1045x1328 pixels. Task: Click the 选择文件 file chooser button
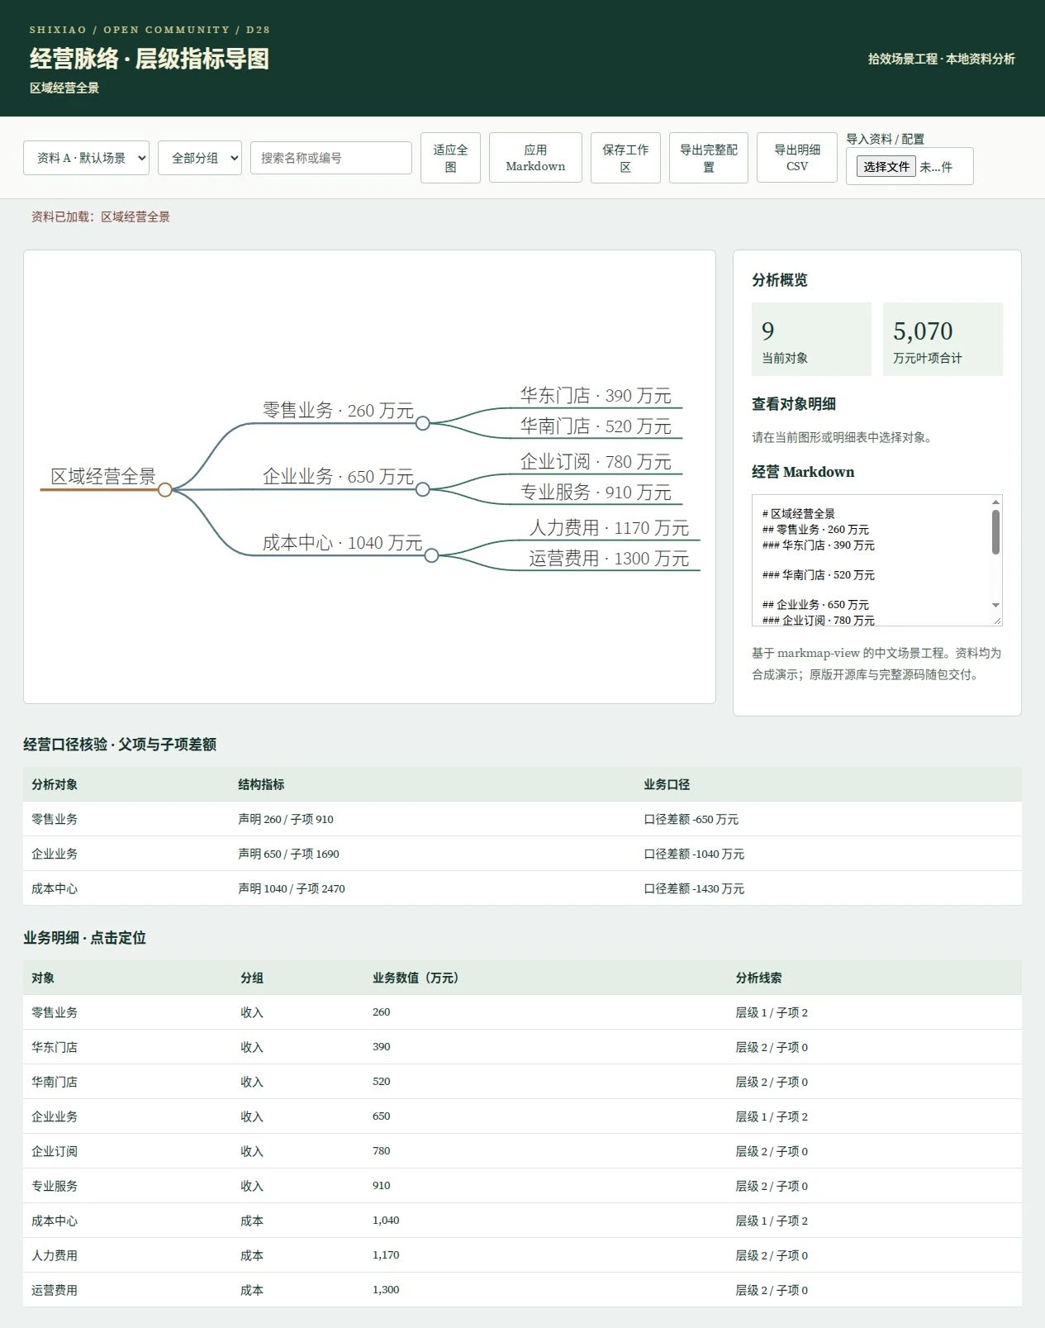click(x=886, y=167)
